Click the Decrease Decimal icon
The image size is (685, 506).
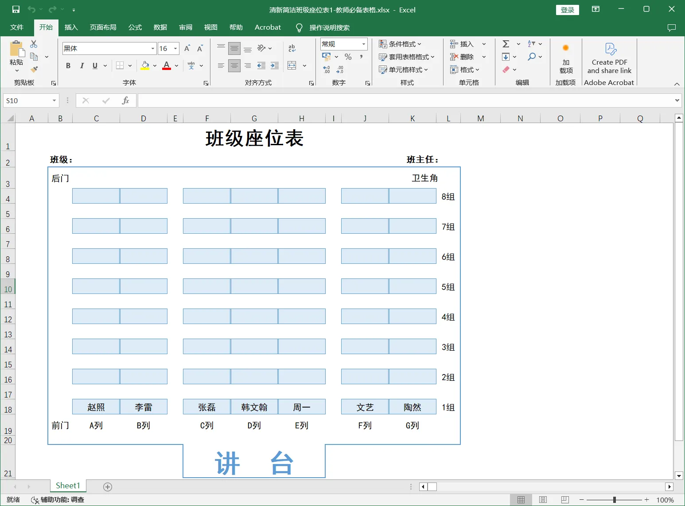click(x=340, y=70)
